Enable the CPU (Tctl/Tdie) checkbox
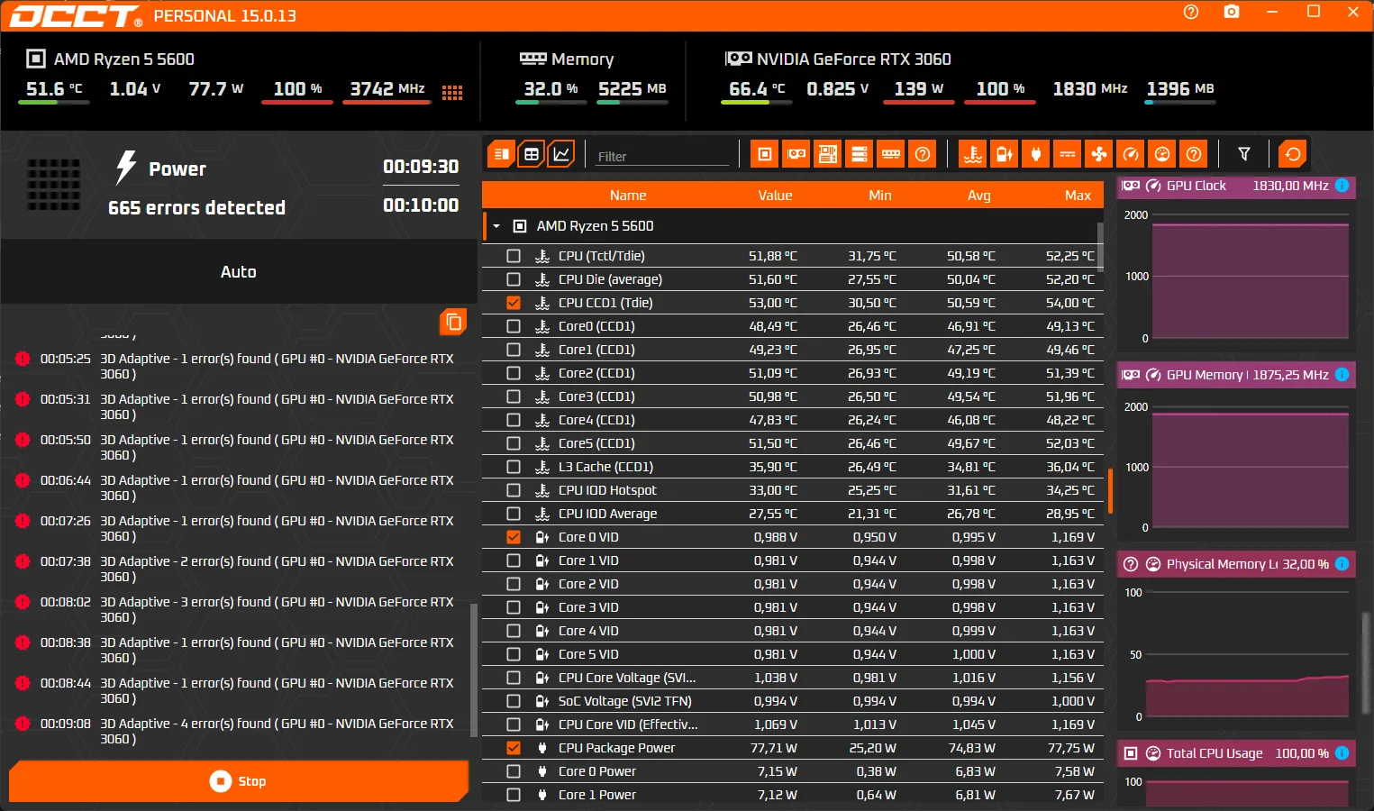Viewport: 1374px width, 811px height. tap(514, 256)
